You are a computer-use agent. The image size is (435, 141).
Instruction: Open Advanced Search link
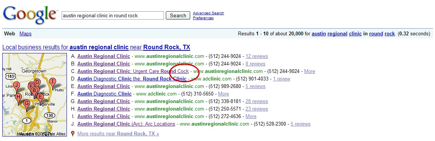pyautogui.click(x=208, y=13)
